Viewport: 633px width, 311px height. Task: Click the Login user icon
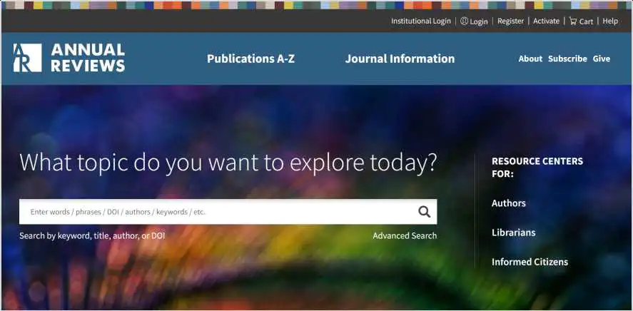(465, 21)
